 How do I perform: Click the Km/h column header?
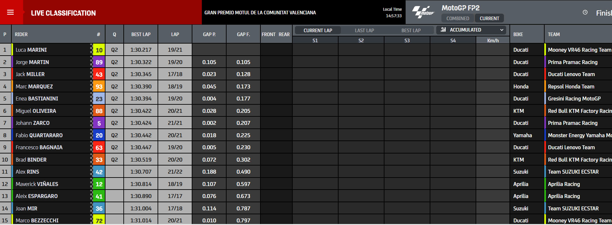[x=493, y=40]
